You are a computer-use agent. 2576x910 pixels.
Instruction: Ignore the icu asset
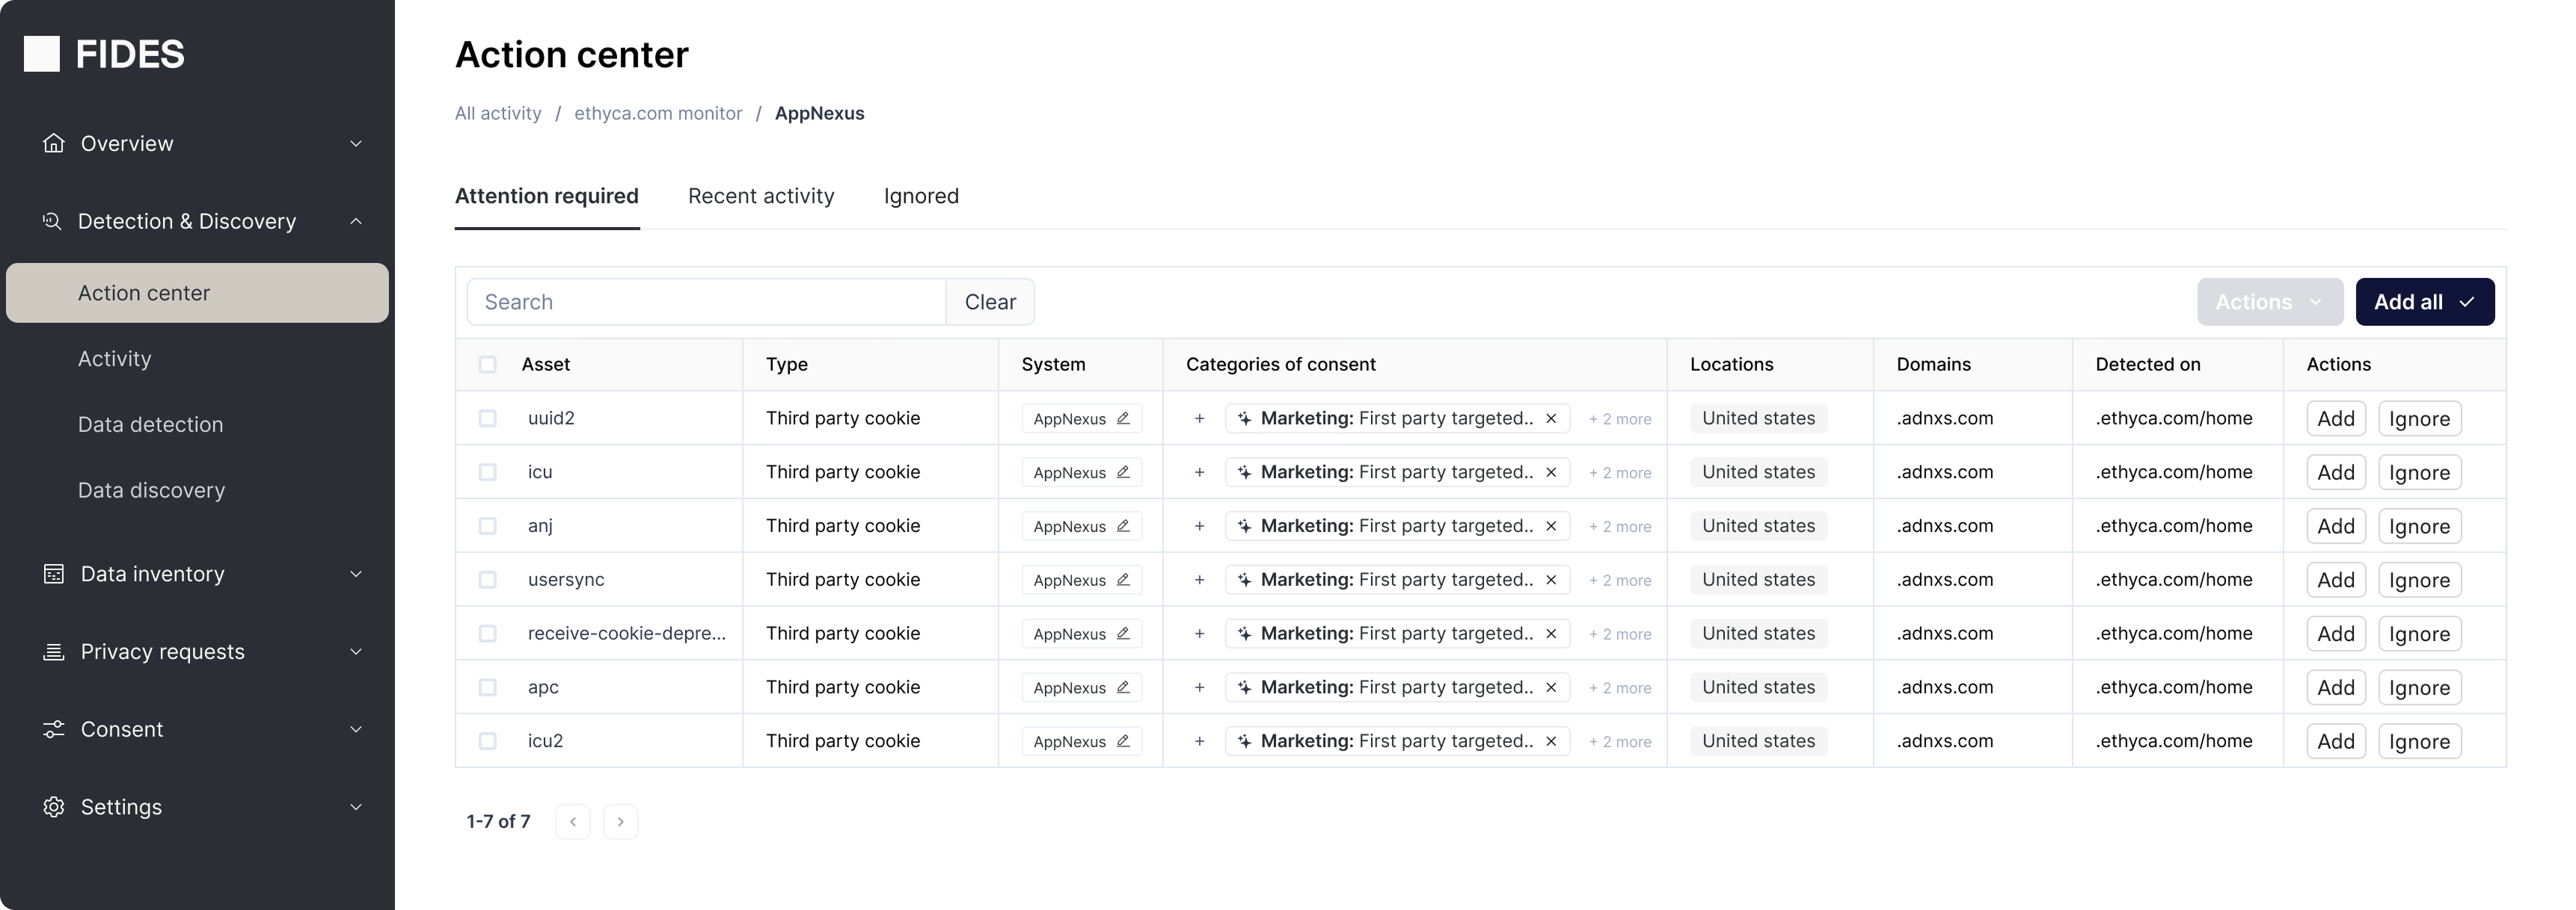2419,472
